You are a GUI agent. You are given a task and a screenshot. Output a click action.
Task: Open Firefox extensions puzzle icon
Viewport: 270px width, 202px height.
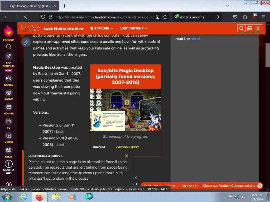coord(245,17)
